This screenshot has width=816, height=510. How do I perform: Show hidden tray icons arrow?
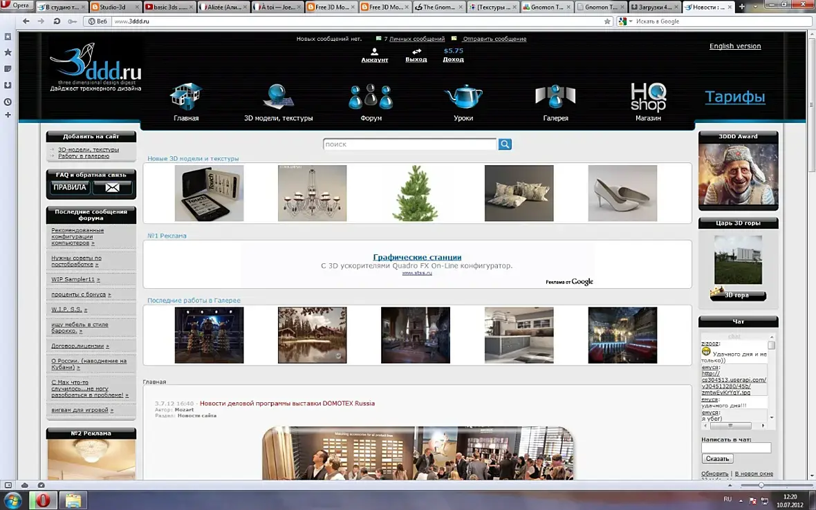pos(741,500)
